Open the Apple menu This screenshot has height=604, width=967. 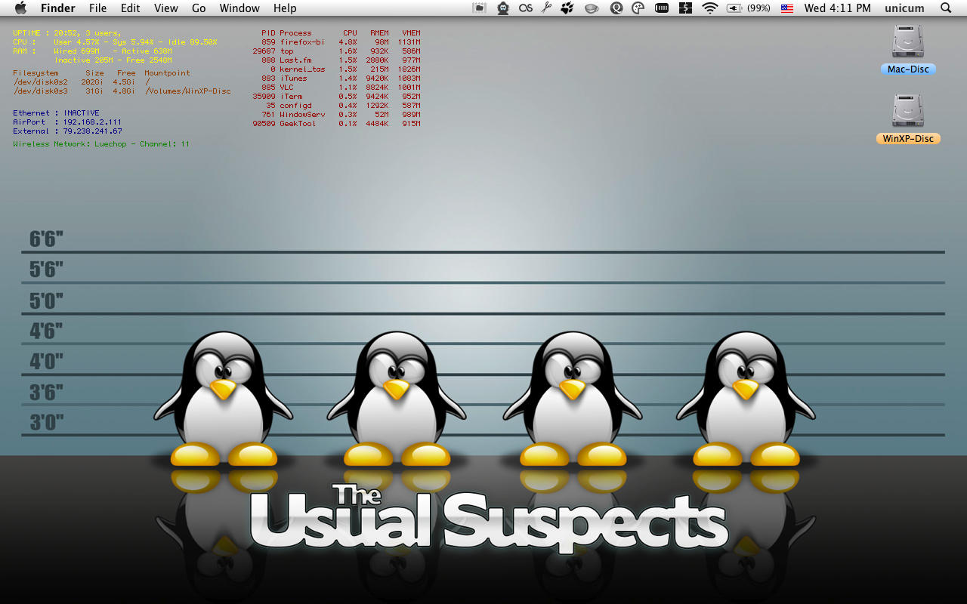coord(20,8)
